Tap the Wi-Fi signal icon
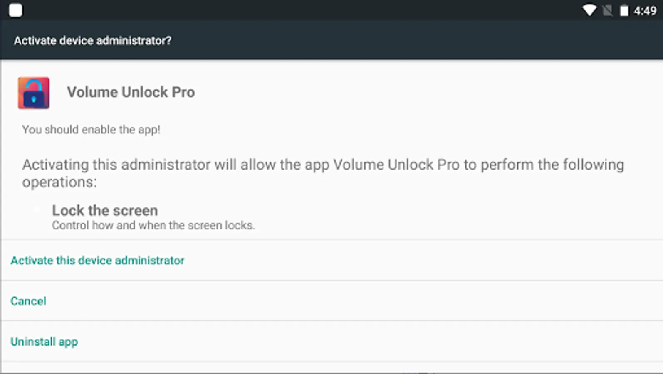This screenshot has width=663, height=374. pos(589,10)
